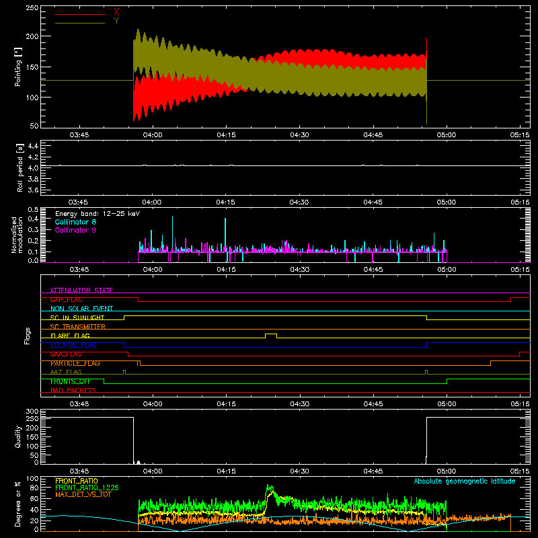Click the 3.6 tick on Roll period axis

point(33,190)
